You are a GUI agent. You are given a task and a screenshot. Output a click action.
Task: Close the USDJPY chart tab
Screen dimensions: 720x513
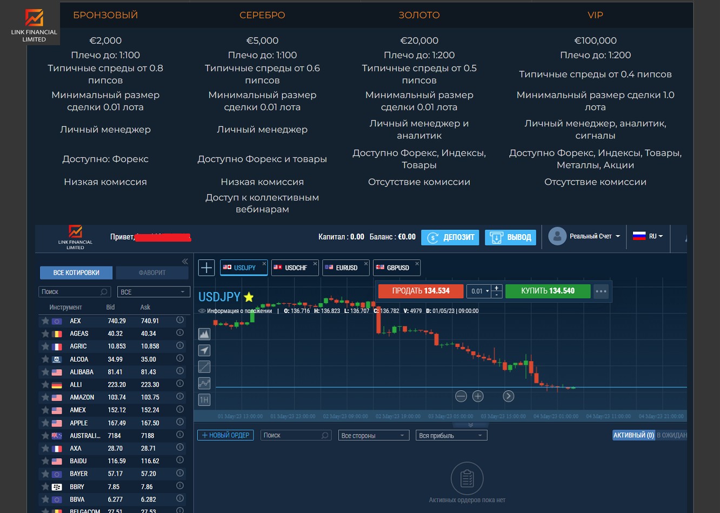264,264
